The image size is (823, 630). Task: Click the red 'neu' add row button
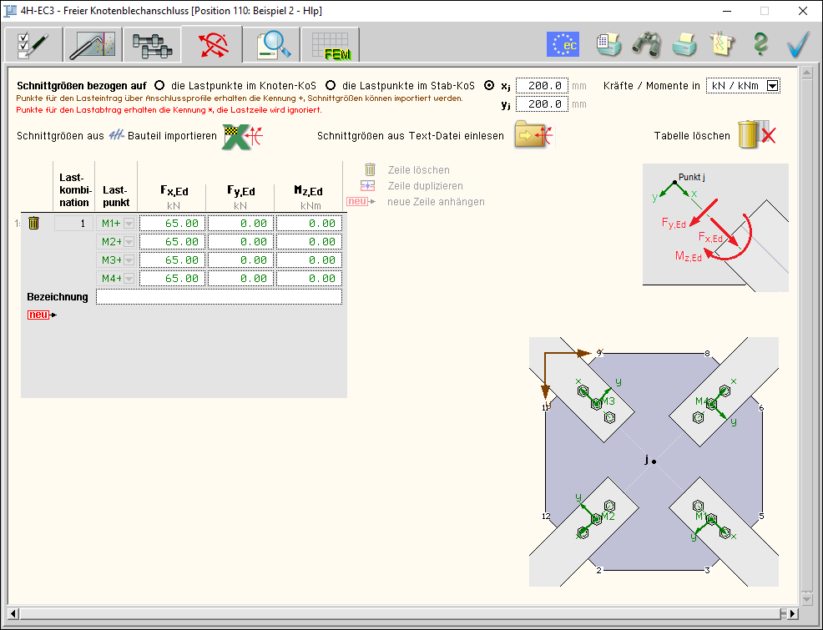tap(41, 315)
